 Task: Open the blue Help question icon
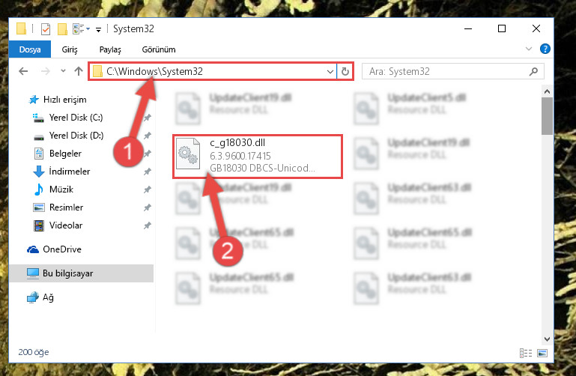pos(545,49)
